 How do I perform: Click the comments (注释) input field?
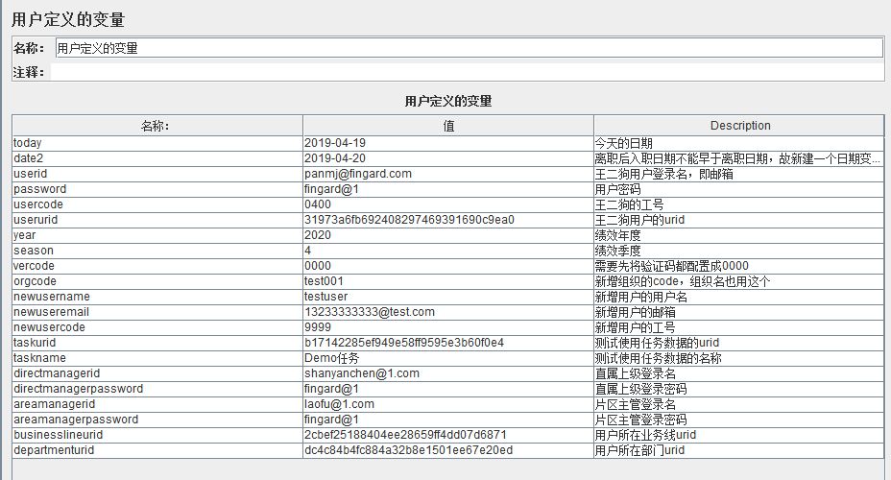[467, 72]
